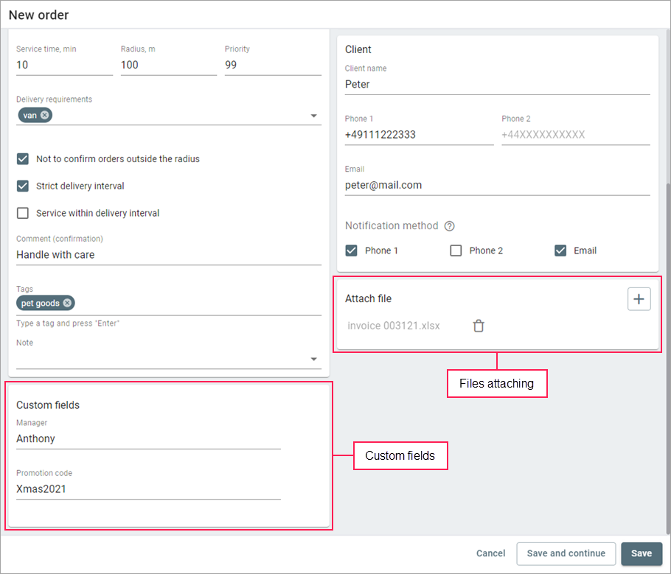671x574 pixels.
Task: Delete attached invoice 003121.xlsx file
Action: click(x=479, y=326)
